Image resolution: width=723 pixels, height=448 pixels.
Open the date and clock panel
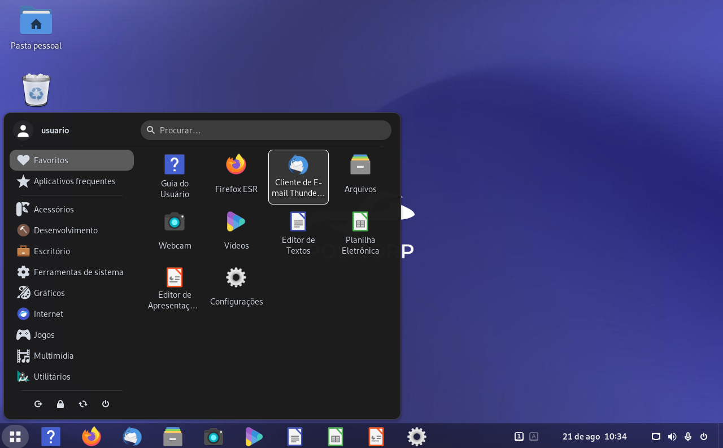coord(595,436)
